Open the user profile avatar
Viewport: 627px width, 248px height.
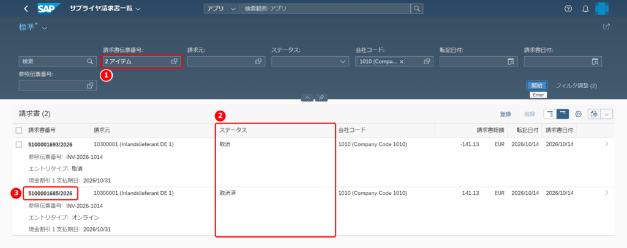coord(602,9)
